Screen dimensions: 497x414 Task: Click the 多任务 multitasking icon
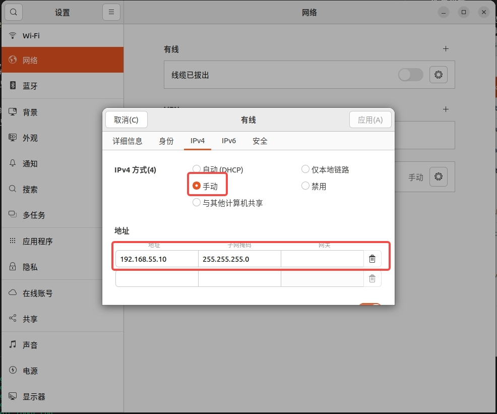pos(13,215)
